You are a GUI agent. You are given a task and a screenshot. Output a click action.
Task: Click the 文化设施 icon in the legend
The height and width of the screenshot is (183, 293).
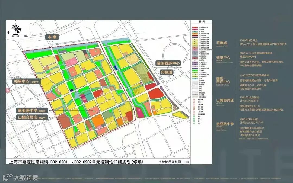[194, 104]
